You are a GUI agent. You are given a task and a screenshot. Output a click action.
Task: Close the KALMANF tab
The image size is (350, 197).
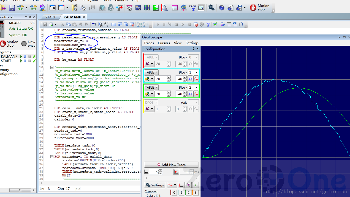(x=84, y=17)
